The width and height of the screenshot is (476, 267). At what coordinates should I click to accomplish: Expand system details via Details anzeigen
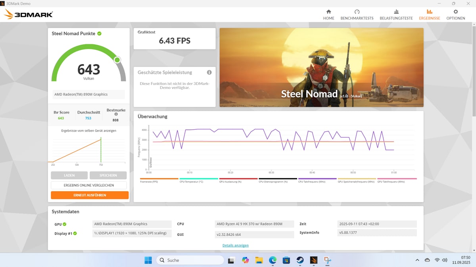coord(236,245)
